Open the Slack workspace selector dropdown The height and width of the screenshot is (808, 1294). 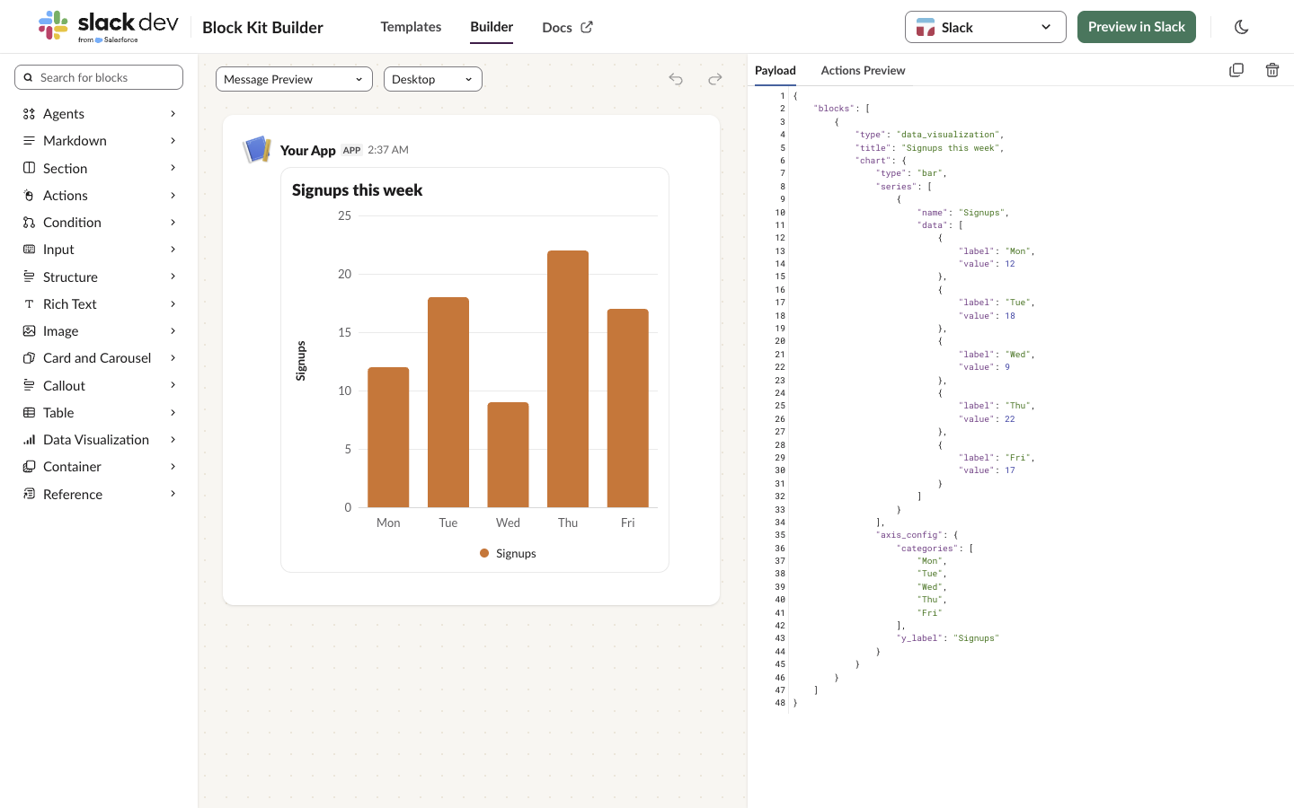(x=986, y=27)
